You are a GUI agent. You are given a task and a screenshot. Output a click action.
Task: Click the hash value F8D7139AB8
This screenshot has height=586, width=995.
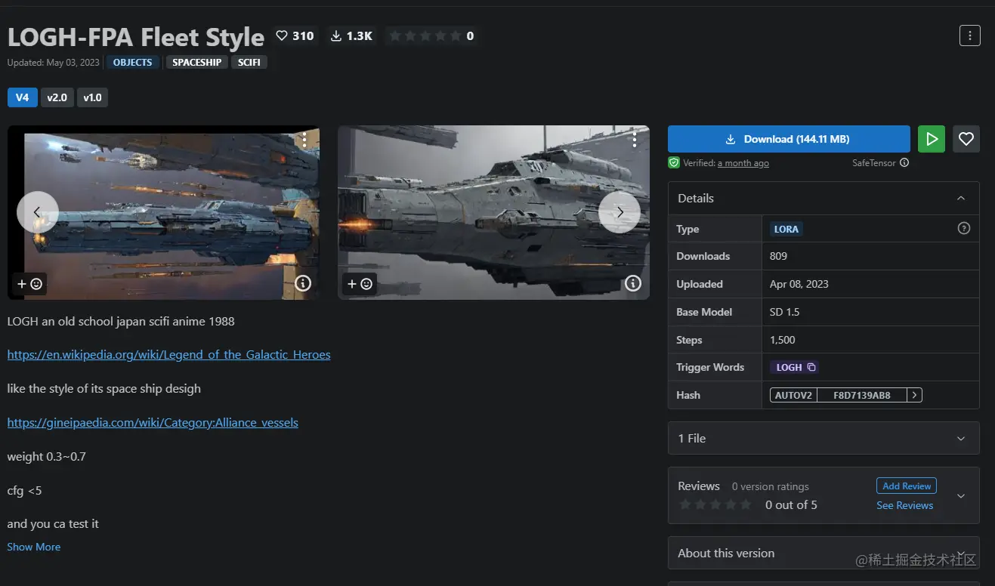(x=862, y=395)
